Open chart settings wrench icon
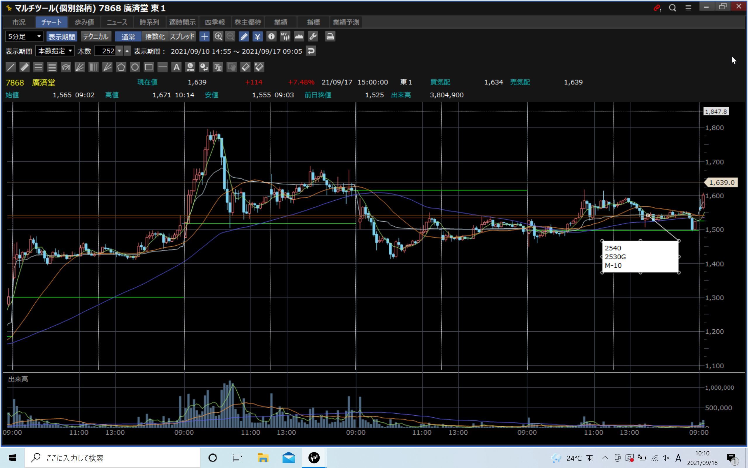Viewport: 748px width, 468px height. coord(313,37)
